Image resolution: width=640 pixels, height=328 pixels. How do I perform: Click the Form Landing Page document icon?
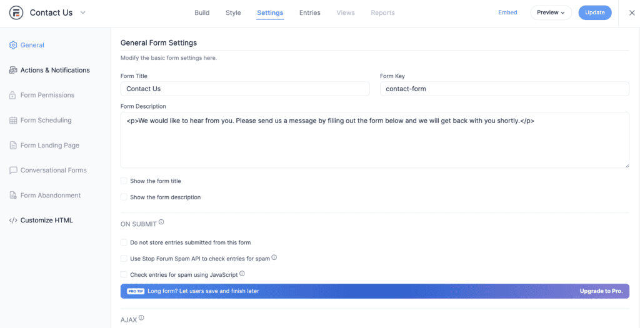[13, 145]
